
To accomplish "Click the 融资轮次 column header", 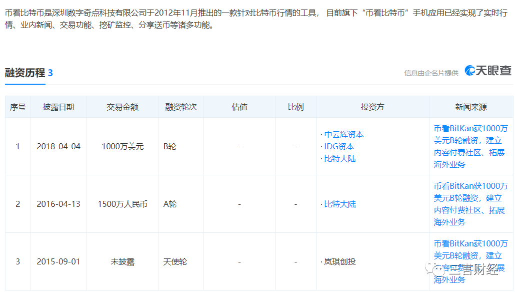I will [x=181, y=107].
